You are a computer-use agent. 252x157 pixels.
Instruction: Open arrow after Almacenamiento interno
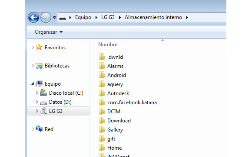(x=187, y=17)
